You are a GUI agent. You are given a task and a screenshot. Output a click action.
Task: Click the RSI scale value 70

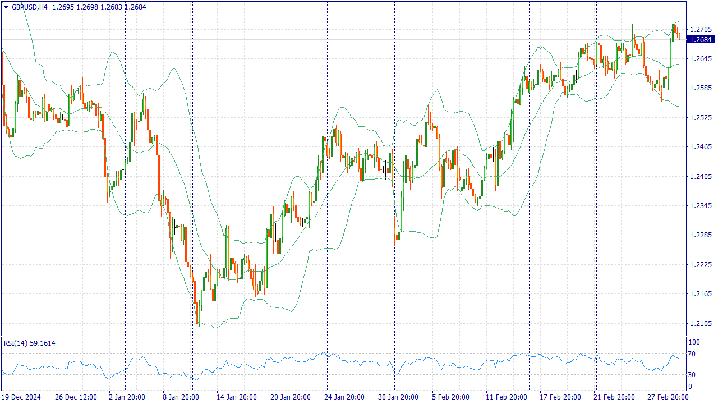point(692,354)
